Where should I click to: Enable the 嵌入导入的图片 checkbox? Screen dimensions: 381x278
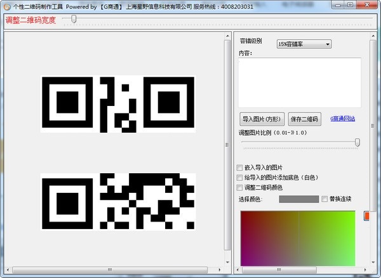(x=239, y=168)
